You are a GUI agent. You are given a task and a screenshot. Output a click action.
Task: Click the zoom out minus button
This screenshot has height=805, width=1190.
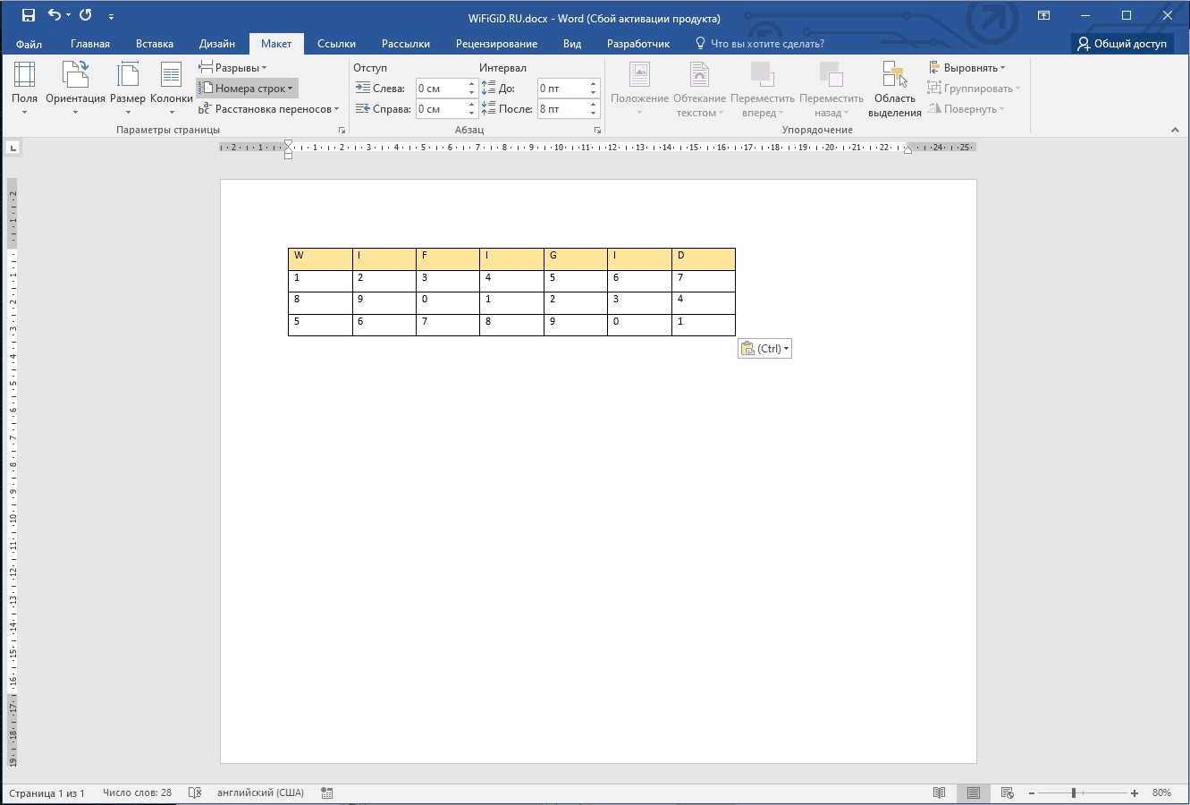tap(1032, 793)
